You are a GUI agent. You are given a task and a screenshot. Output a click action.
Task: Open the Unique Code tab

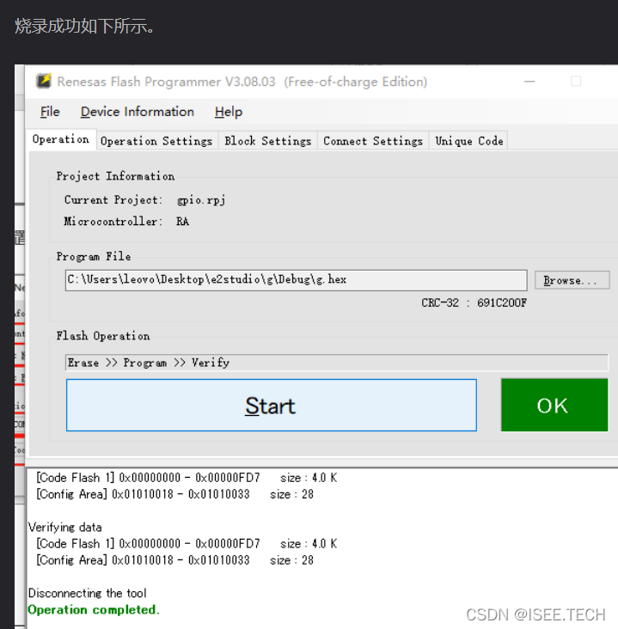469,141
